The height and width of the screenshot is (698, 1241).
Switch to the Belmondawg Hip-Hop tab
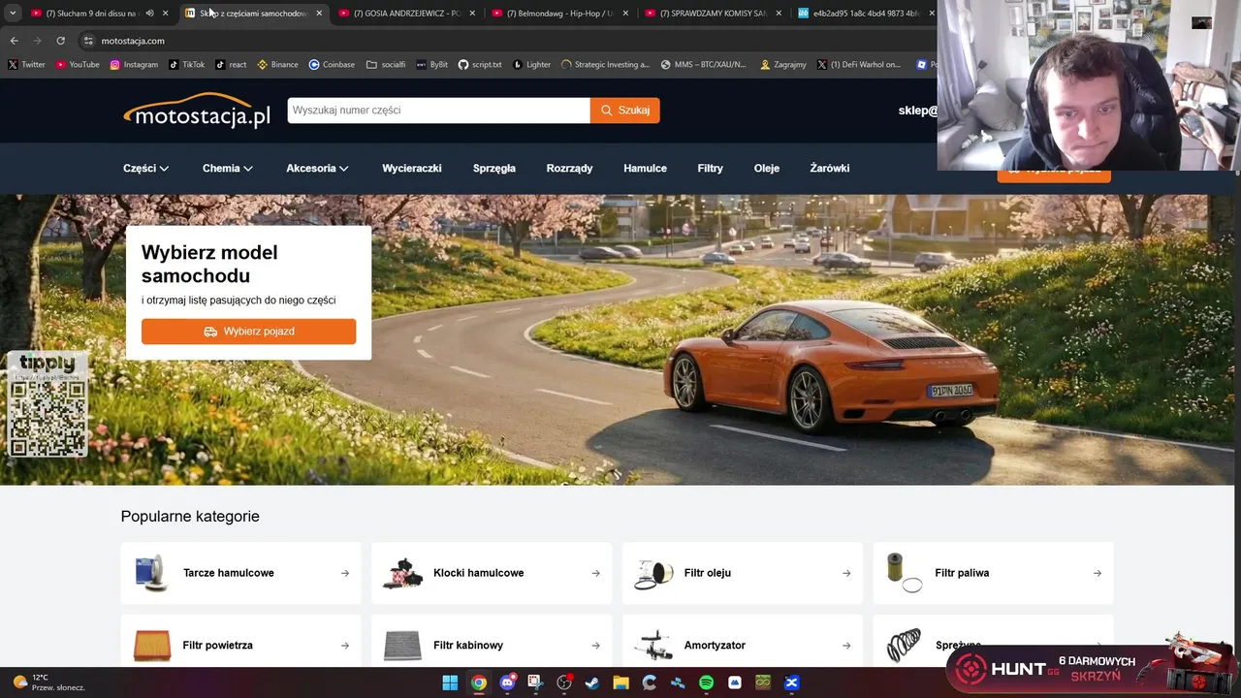pyautogui.click(x=560, y=14)
